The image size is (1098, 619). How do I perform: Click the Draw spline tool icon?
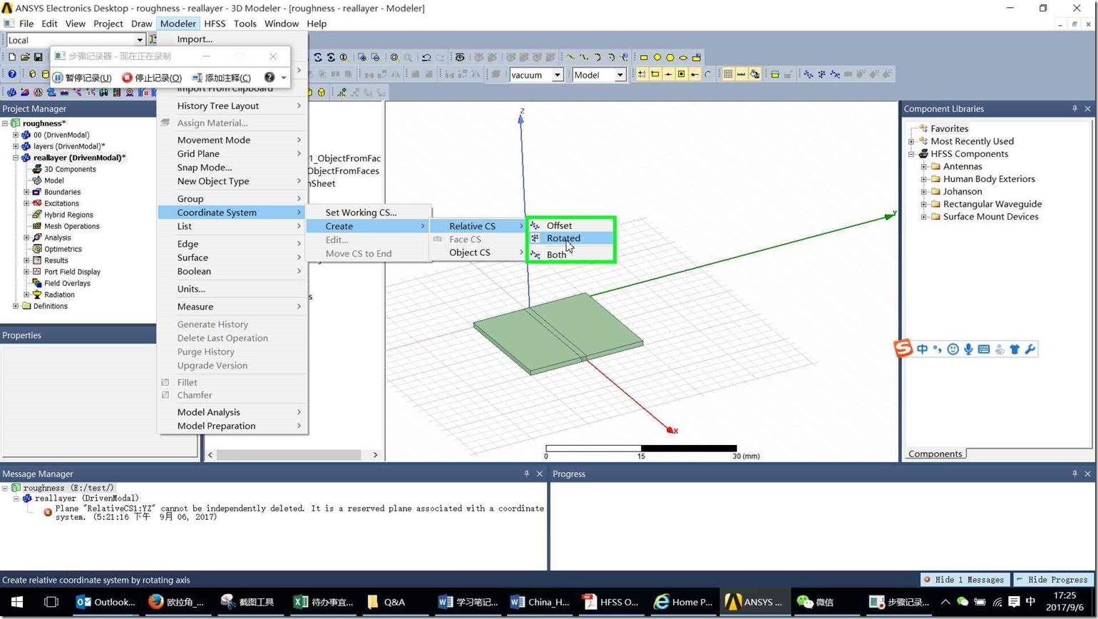(x=584, y=57)
